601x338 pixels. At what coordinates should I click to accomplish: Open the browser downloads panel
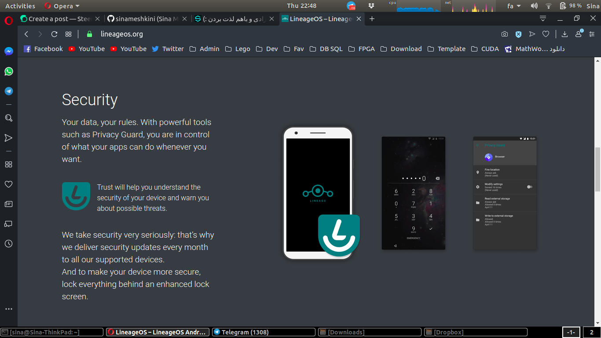pyautogui.click(x=565, y=34)
